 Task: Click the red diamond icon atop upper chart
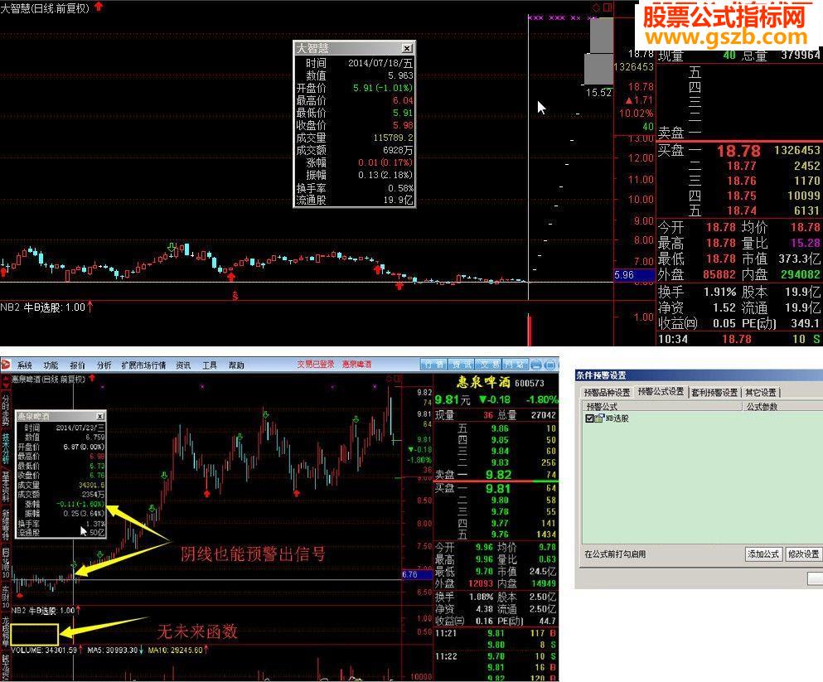tap(596, 7)
